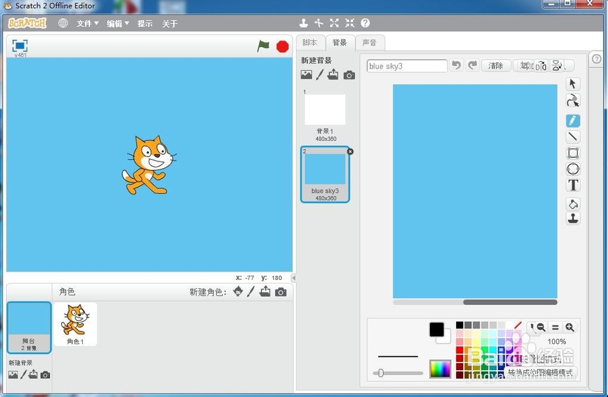Click the block help question mark icon
The height and width of the screenshot is (397, 608).
pos(365,23)
